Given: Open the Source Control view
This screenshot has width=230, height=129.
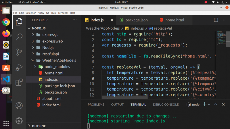Looking at the screenshot, I should tap(19, 52).
